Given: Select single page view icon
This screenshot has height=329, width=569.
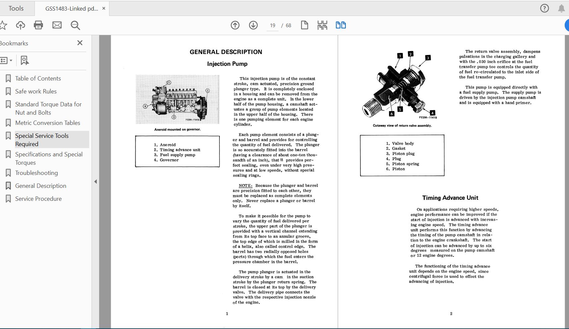Looking at the screenshot, I should (304, 25).
